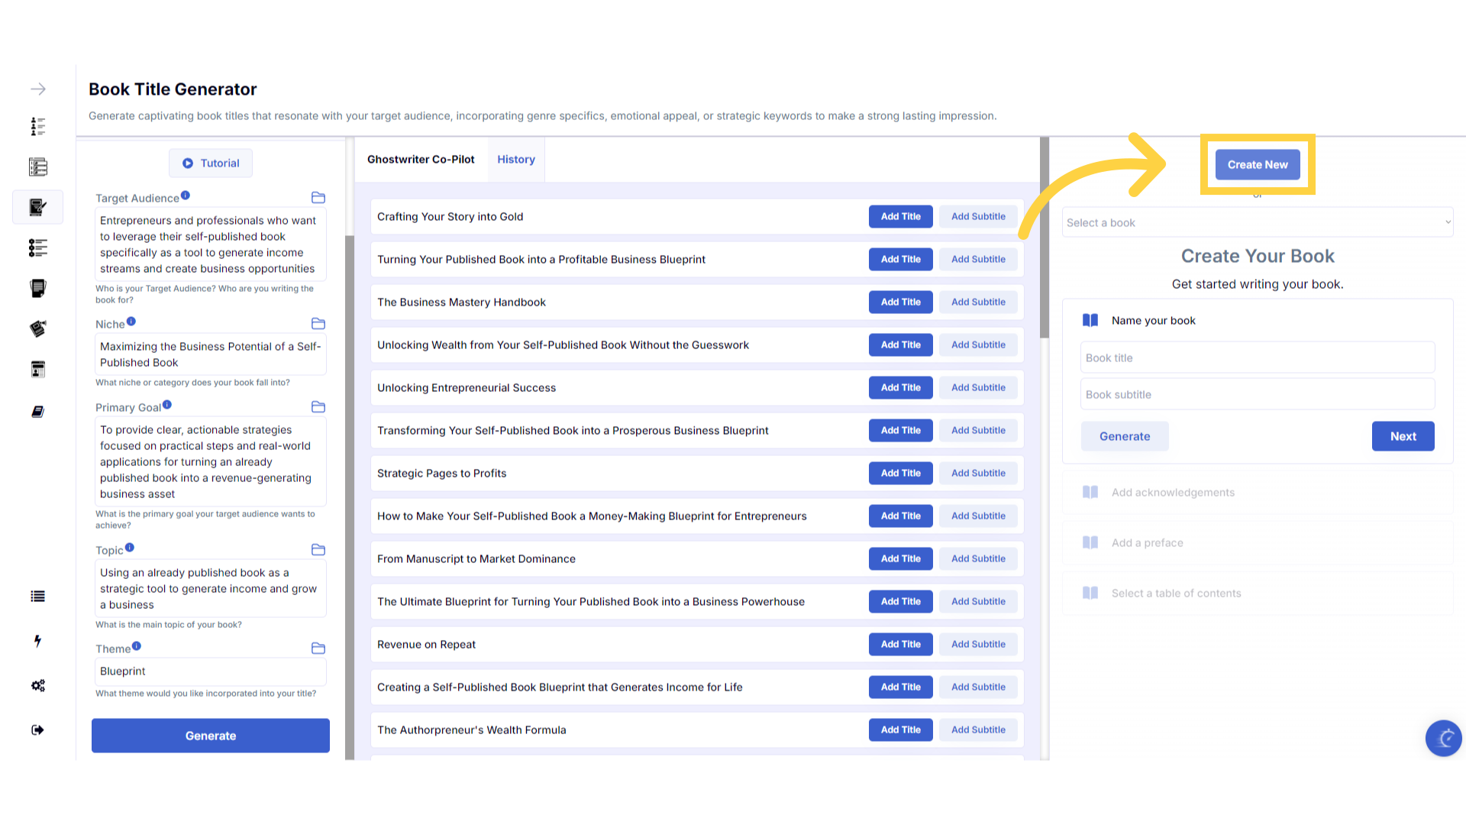Expand Add a preface section
The image size is (1466, 825).
tap(1147, 543)
